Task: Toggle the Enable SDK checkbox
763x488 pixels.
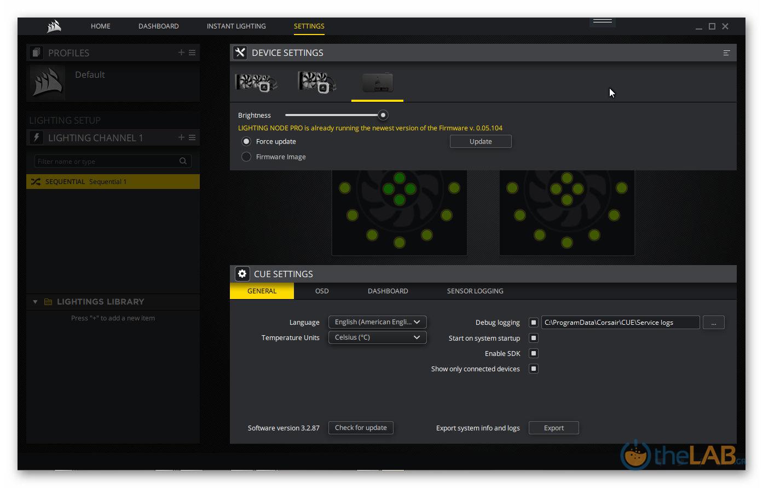Action: [x=534, y=353]
